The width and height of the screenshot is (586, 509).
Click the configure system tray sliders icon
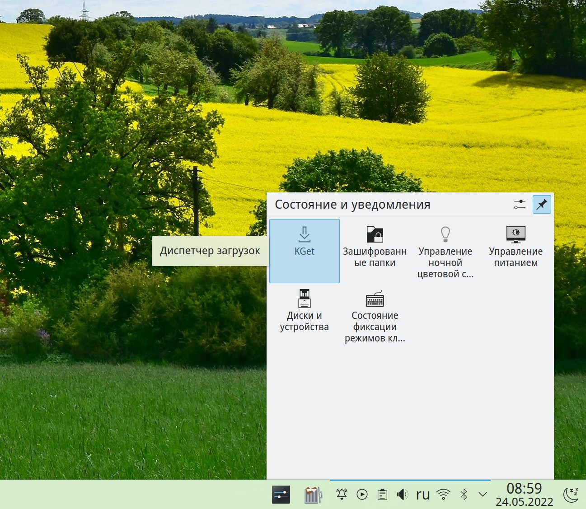(x=520, y=205)
